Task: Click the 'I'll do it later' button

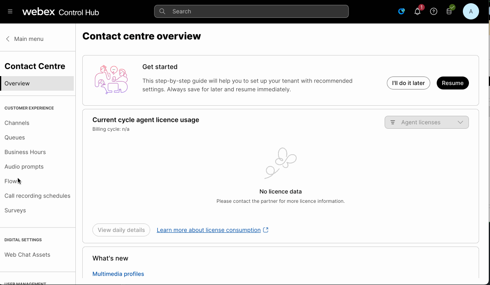Action: tap(408, 83)
